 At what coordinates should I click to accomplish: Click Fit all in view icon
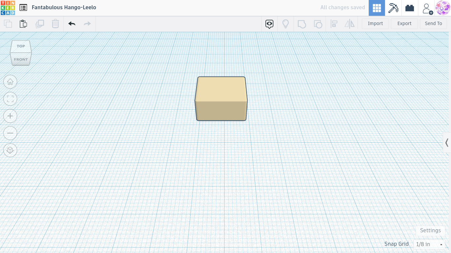tap(10, 99)
